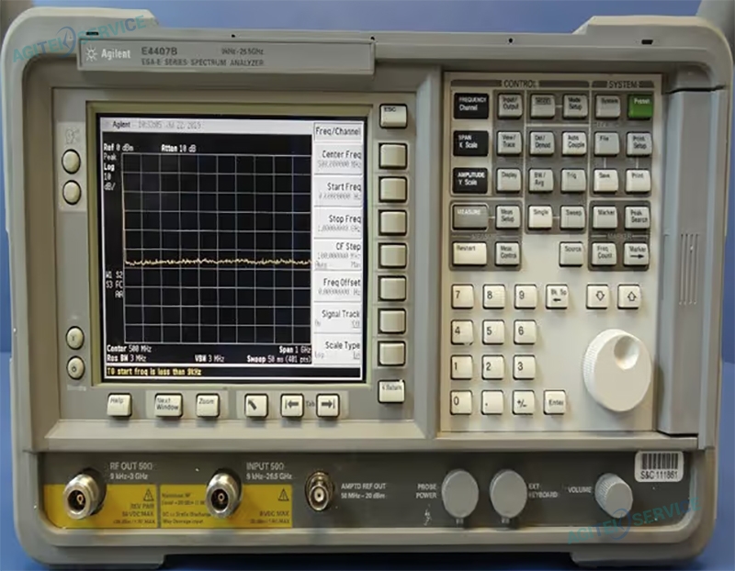The image size is (735, 571).
Task: Touch the INPUT 50Ω connector
Action: pyautogui.click(x=222, y=496)
